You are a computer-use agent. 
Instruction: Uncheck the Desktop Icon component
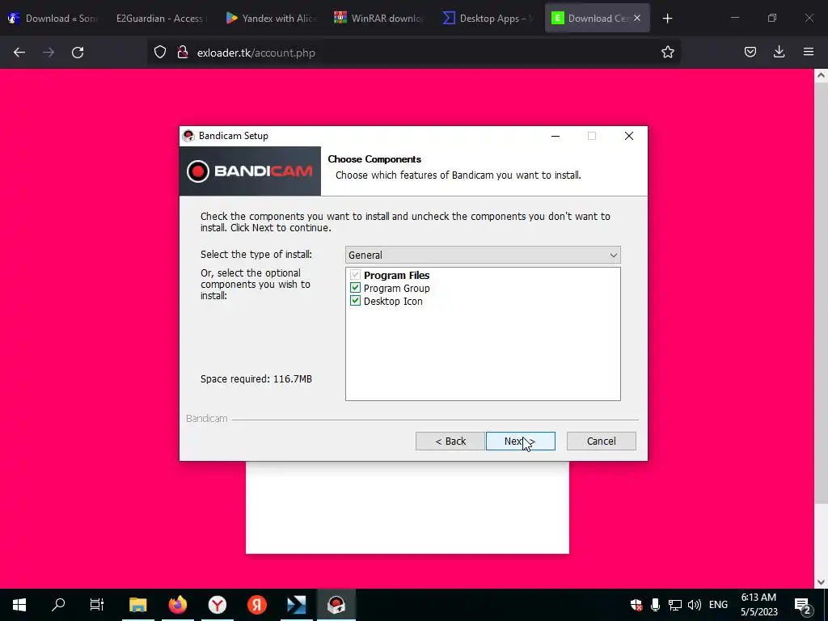(356, 301)
